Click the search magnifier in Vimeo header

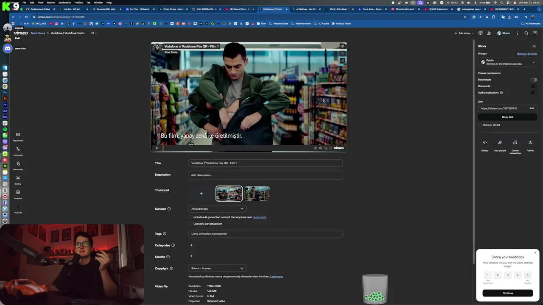(526, 33)
